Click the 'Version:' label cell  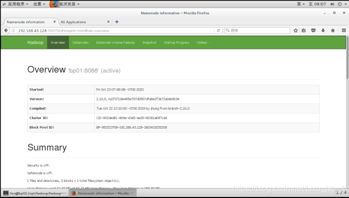click(x=61, y=99)
